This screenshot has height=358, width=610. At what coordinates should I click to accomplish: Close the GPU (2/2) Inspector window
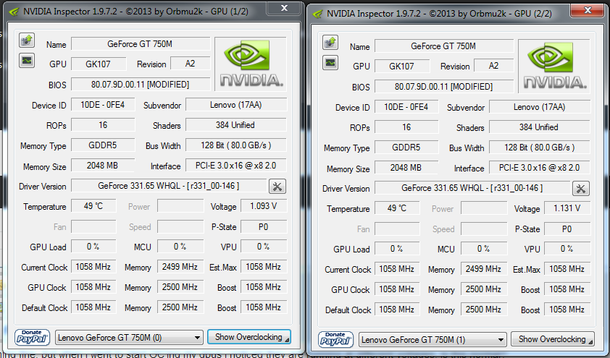click(588, 10)
